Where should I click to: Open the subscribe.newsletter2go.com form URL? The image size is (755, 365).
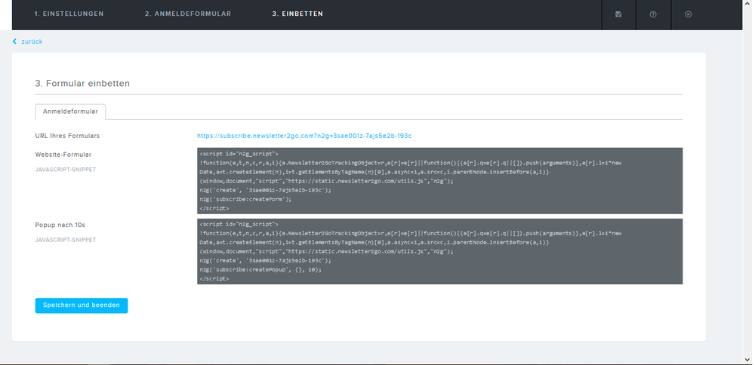coord(304,136)
